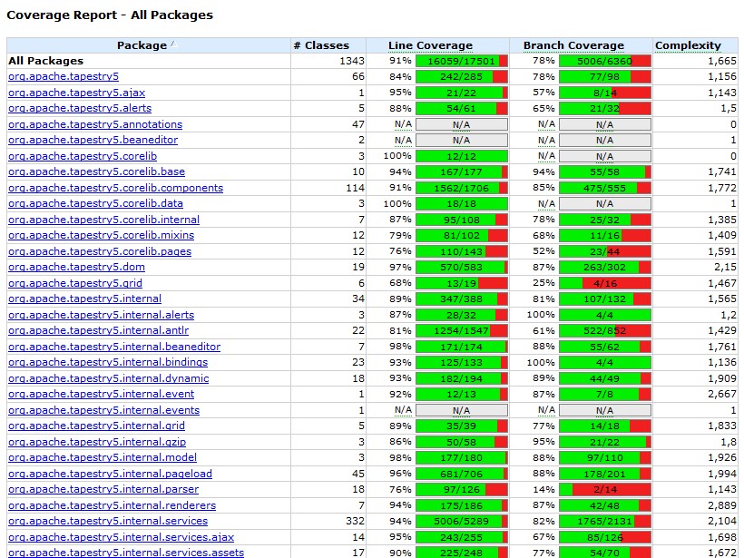Click the 1765/2131 branch coverage bar
The image size is (744, 558).
coord(605,522)
